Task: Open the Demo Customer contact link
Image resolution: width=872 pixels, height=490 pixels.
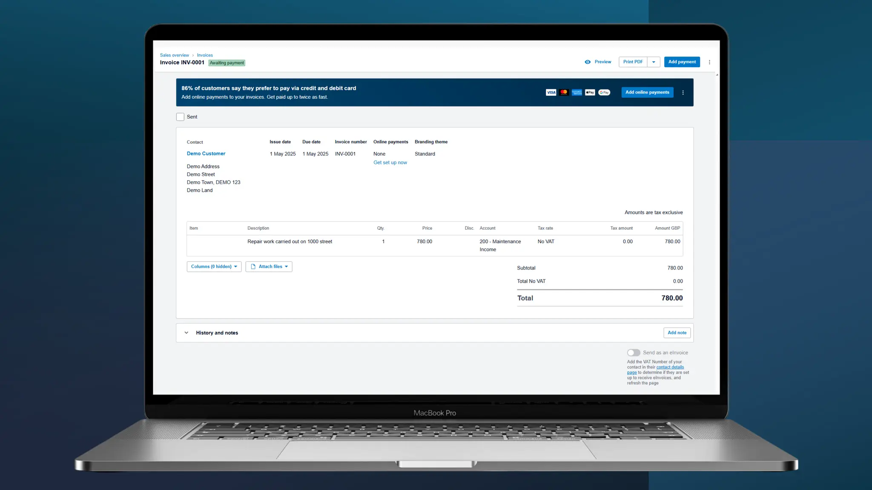Action: coord(206,154)
